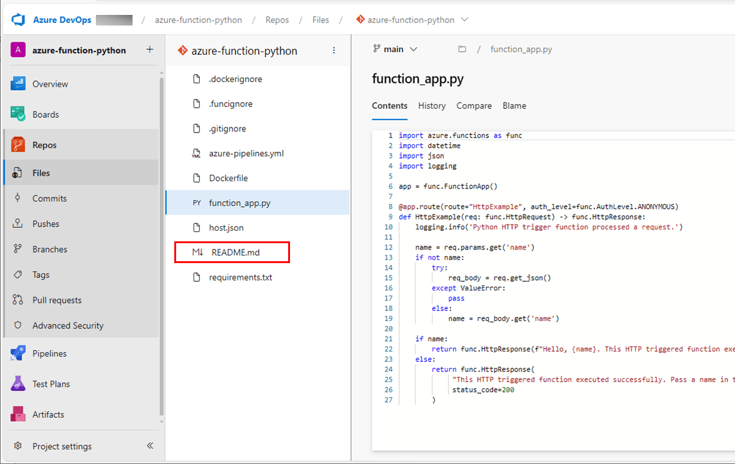Click Files breadcrumb link
Viewport: 735px width, 464px height.
pyautogui.click(x=321, y=20)
